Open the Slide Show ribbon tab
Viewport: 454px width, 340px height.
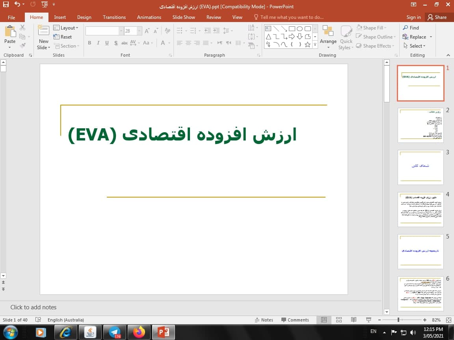coord(184,17)
